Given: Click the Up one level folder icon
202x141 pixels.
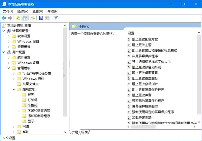Looking at the screenshot, I should [19, 18].
